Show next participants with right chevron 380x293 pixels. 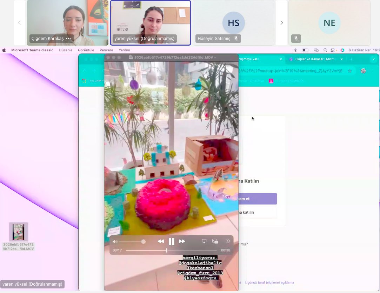pyautogui.click(x=281, y=23)
